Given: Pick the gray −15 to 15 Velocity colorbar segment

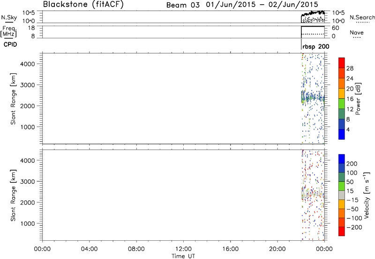Looking at the screenshot, I should click(x=342, y=195).
